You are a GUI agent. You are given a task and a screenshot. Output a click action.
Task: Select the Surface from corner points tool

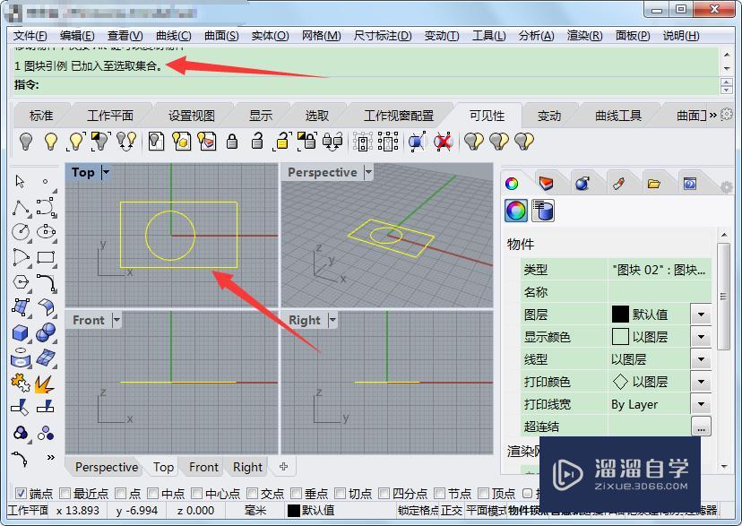[21, 307]
